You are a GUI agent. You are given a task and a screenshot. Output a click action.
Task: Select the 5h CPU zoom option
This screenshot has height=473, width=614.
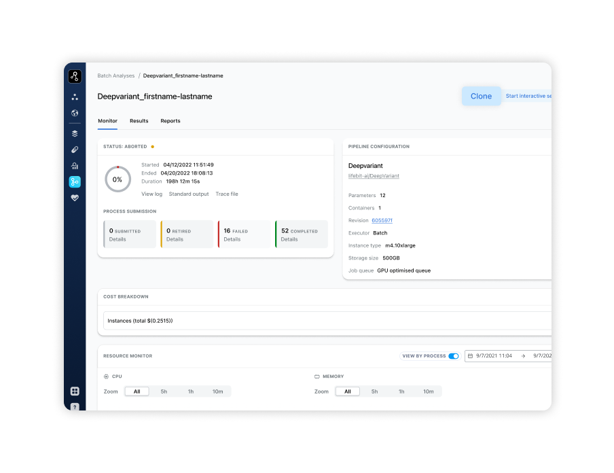pos(164,391)
